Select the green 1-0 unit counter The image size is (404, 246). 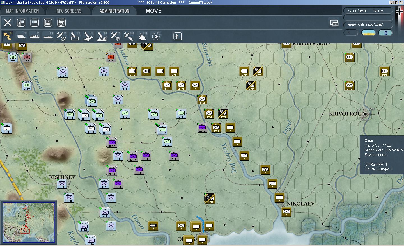(125, 113)
